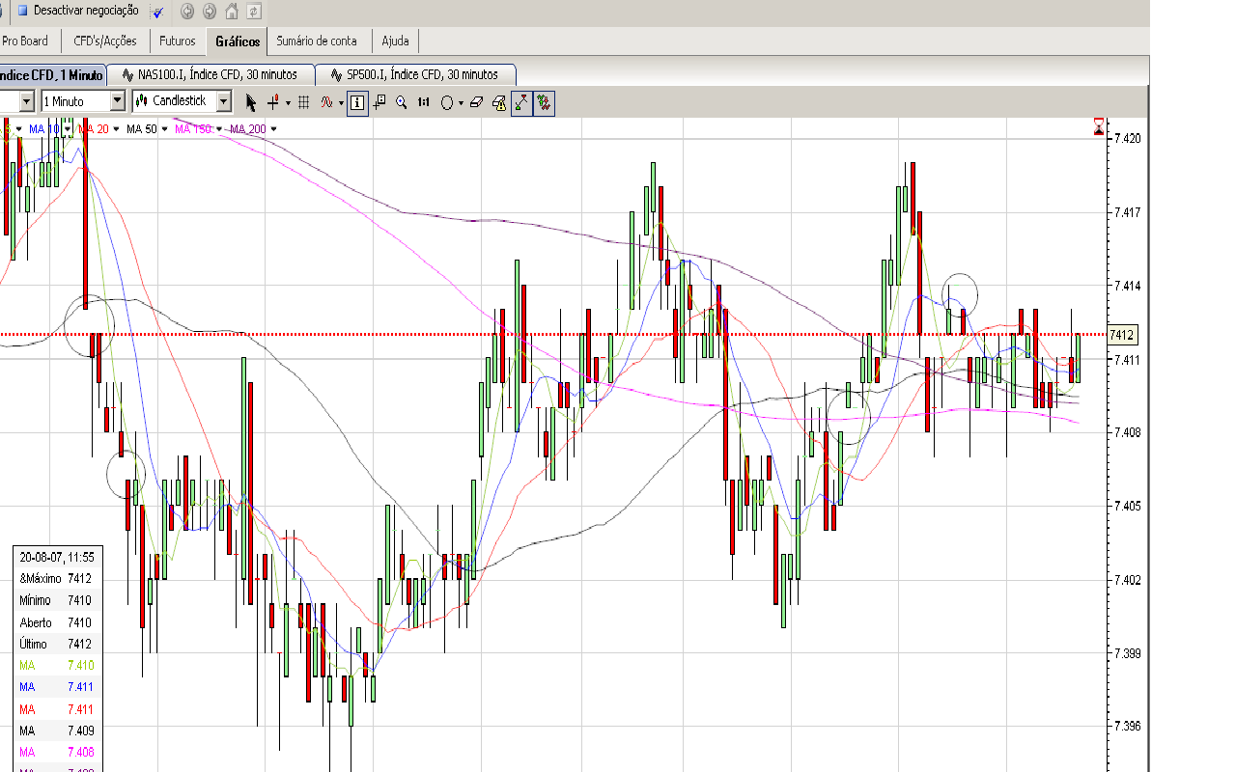Open the MA 20 indicator dropdown arrow
The width and height of the screenshot is (1236, 772).
click(116, 128)
